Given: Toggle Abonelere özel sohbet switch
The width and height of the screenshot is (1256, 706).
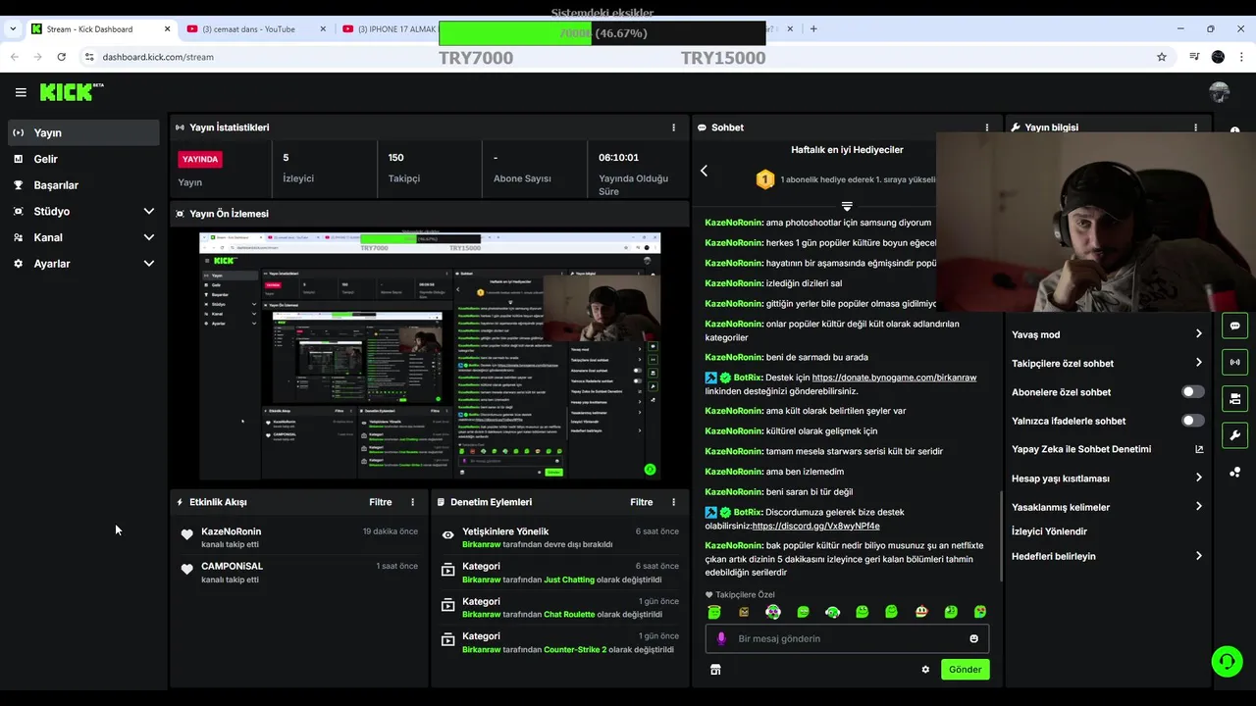Looking at the screenshot, I should [x=1192, y=392].
